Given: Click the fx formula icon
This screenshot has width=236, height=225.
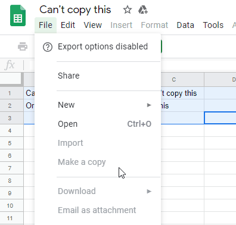Looking at the screenshot, I should tap(10, 65).
